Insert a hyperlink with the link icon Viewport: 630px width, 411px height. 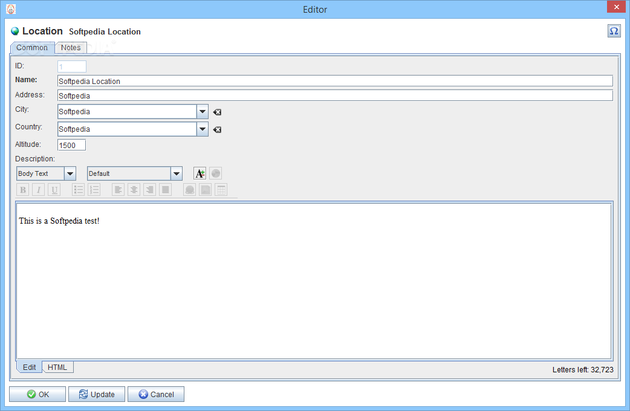pos(190,190)
